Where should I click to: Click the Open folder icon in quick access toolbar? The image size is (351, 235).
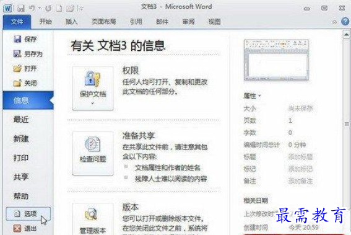click(70, 9)
